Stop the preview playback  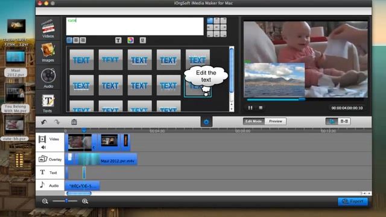261,108
